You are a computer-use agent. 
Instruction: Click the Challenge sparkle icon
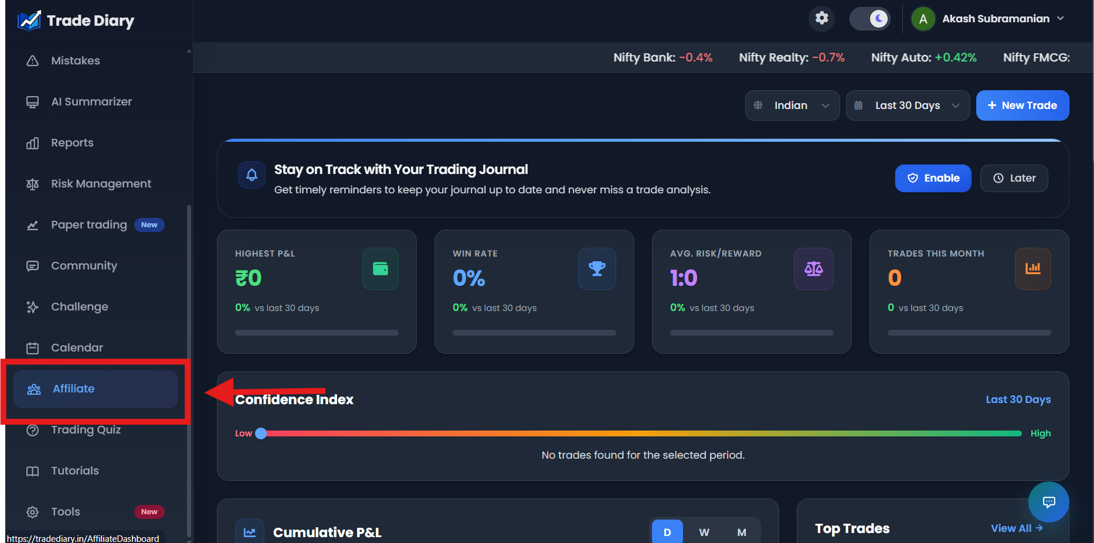click(33, 307)
